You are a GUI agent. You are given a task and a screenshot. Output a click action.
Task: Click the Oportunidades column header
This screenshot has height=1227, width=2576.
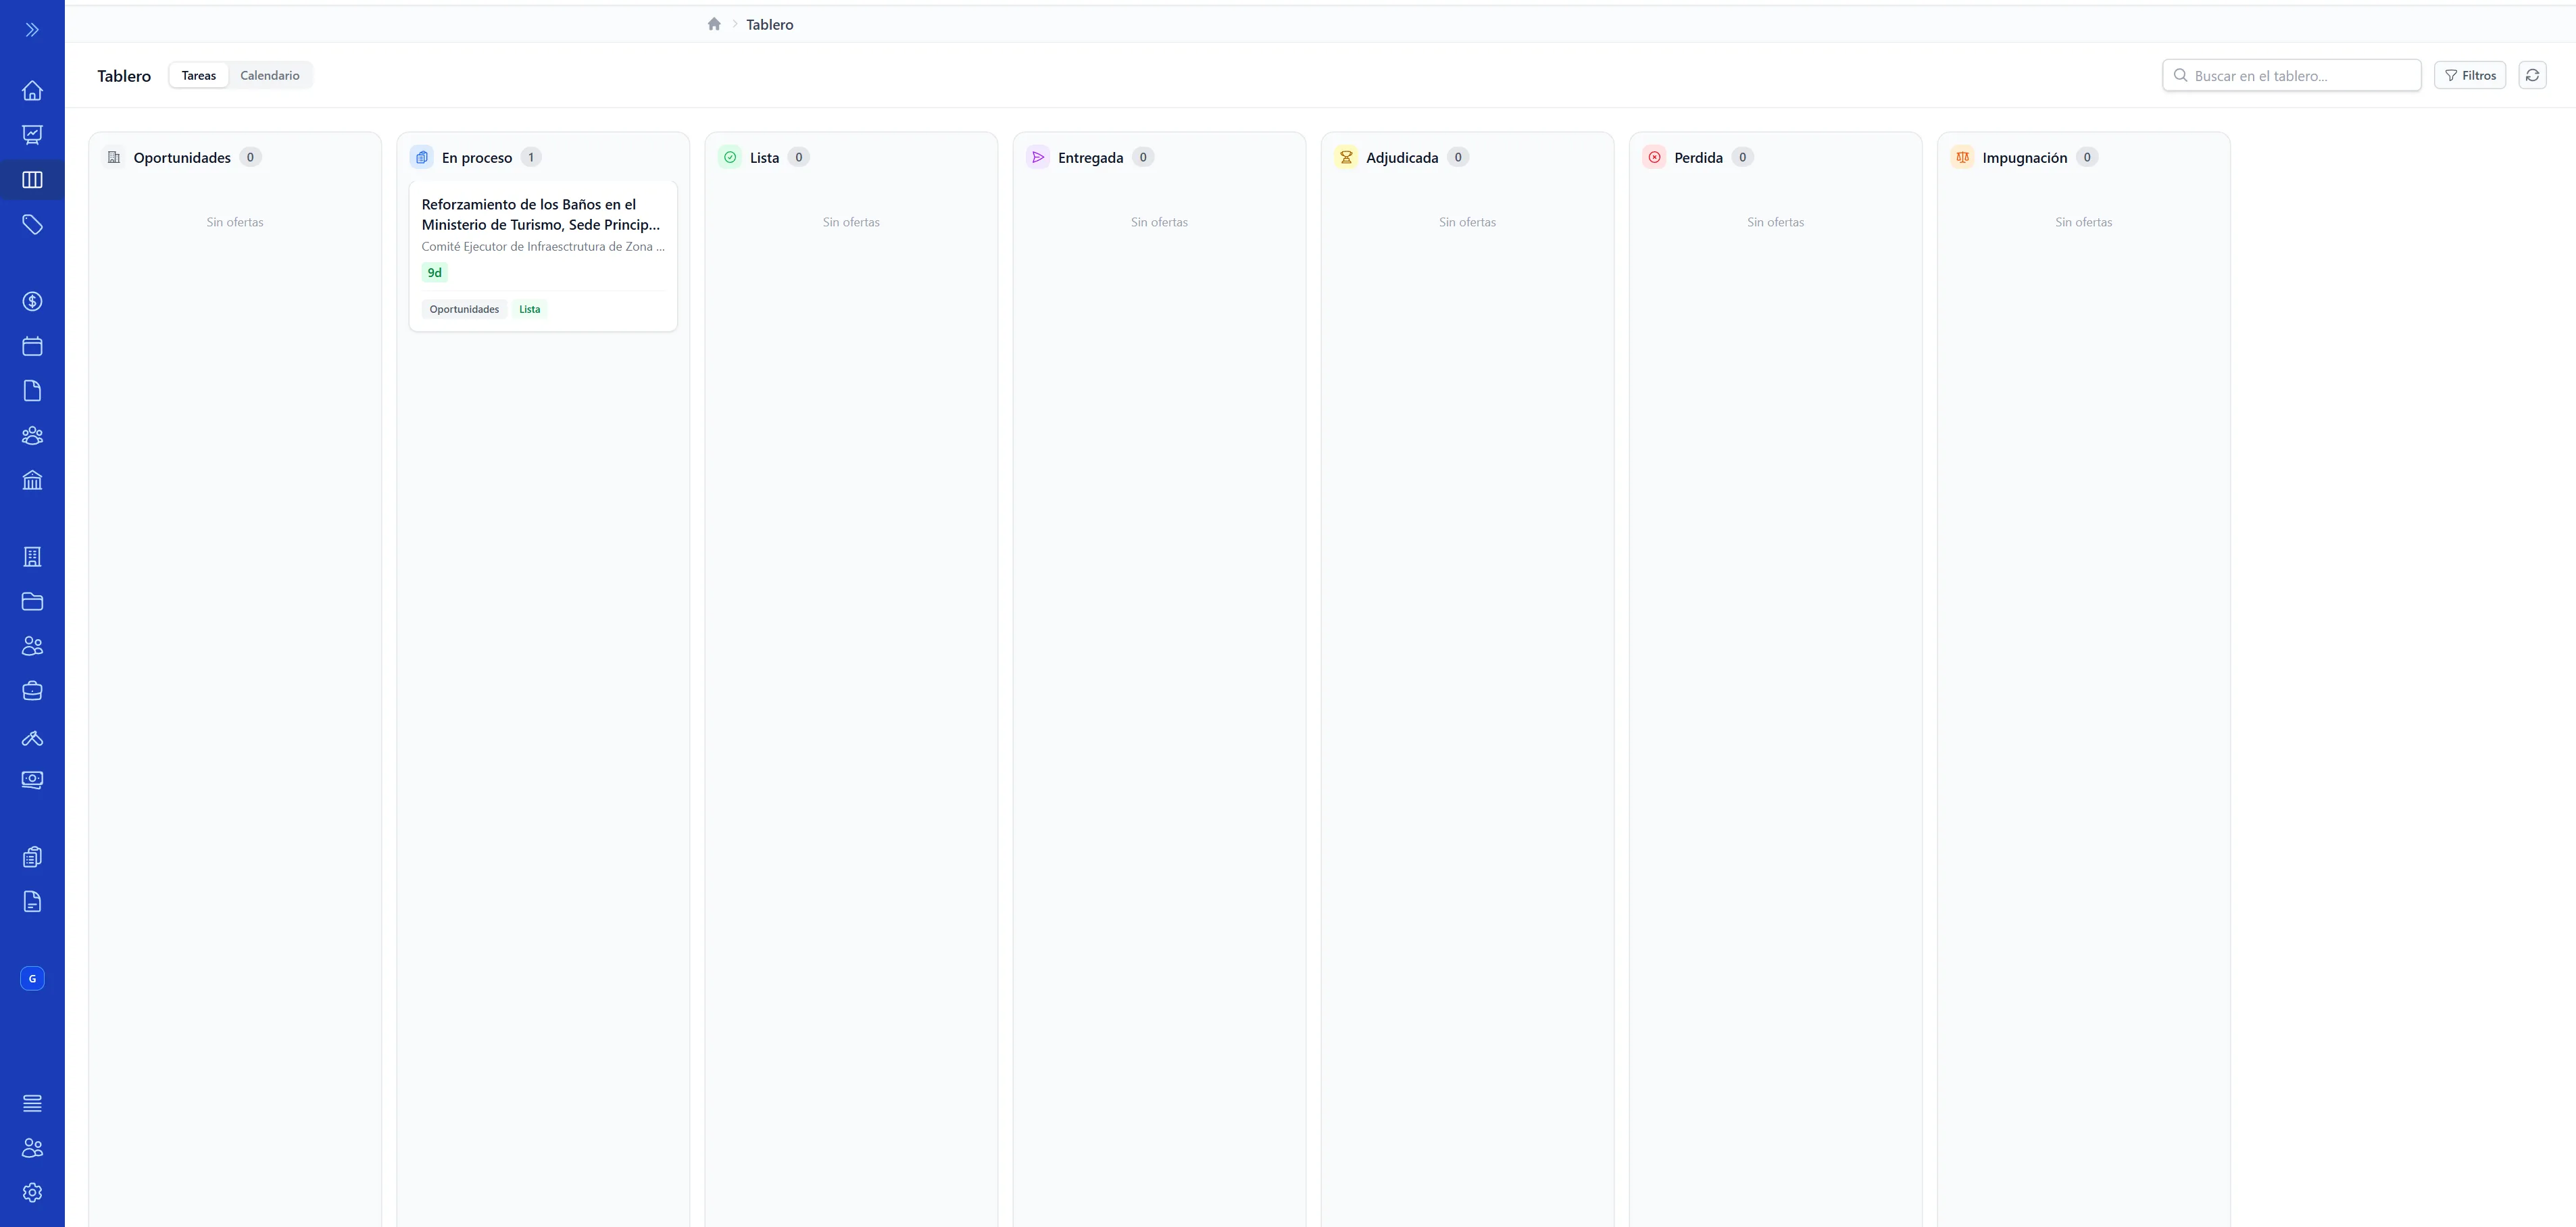click(x=182, y=157)
